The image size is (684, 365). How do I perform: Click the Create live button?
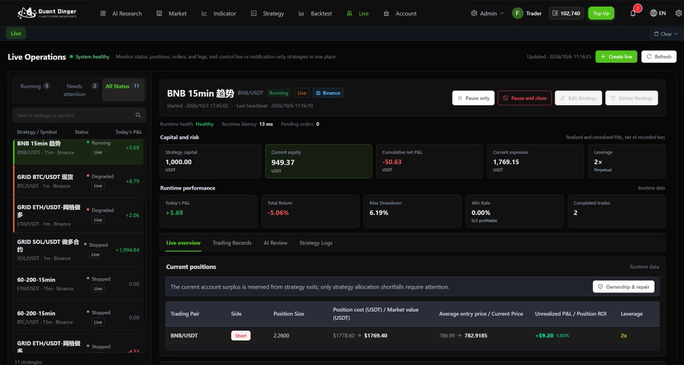click(616, 56)
